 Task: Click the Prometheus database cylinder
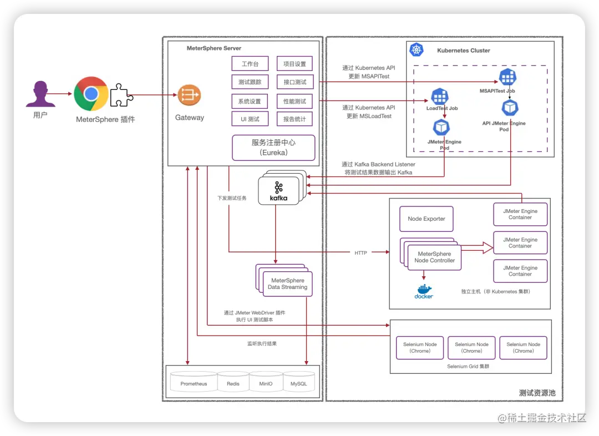pos(194,382)
